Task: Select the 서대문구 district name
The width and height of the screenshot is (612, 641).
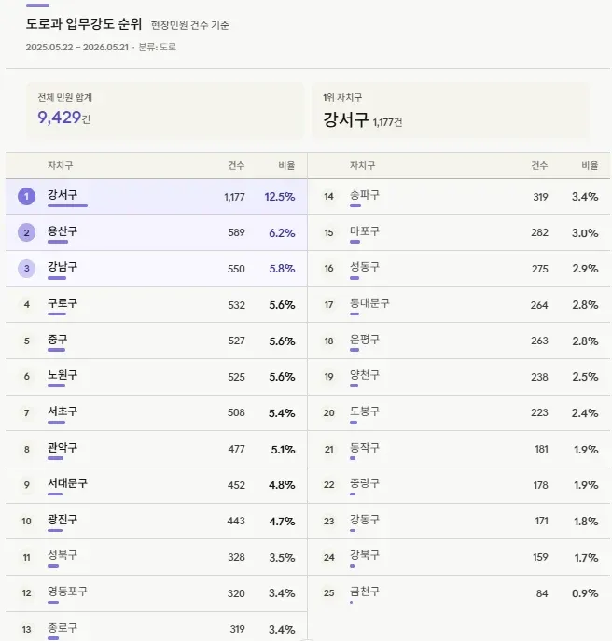Action: click(67, 482)
